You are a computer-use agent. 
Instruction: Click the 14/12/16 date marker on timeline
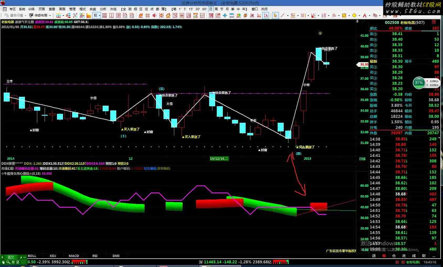point(219,158)
